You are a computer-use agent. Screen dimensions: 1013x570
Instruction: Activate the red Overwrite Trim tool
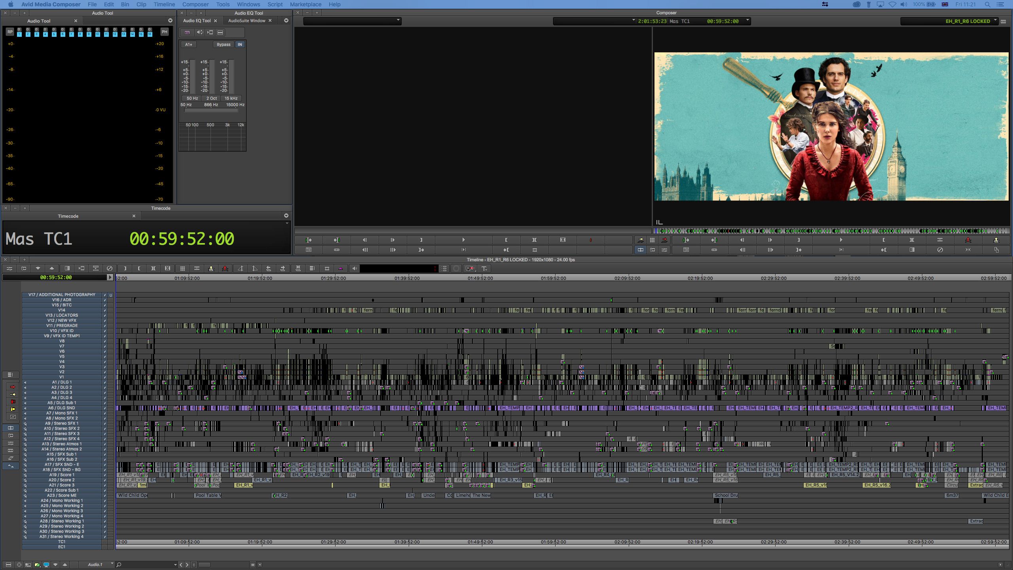pos(13,401)
